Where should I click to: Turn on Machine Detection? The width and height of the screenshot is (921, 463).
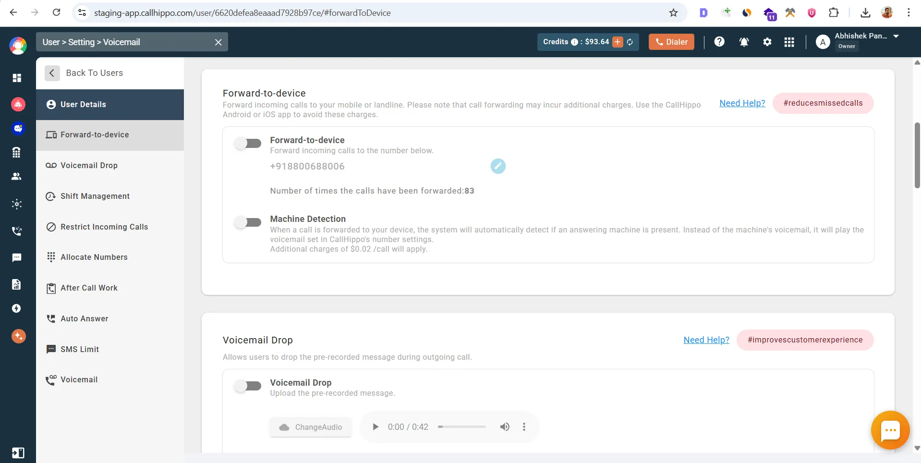pos(248,222)
